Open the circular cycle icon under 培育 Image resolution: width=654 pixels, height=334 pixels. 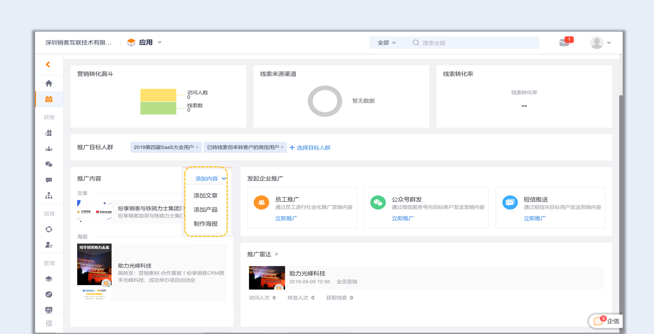[49, 229]
